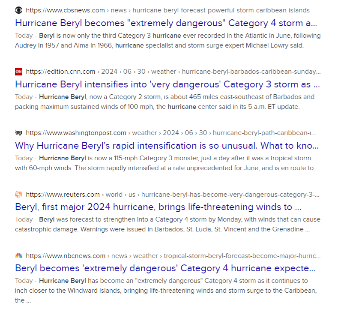The height and width of the screenshot is (309, 347).
Task: Open the CBS News Hurricane Beryl Category 4 headline
Action: tap(163, 23)
